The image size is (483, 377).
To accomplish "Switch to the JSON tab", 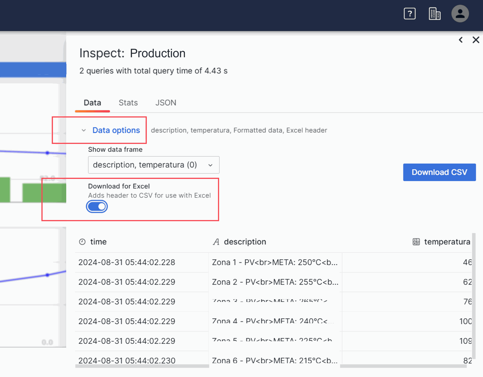I will (166, 103).
